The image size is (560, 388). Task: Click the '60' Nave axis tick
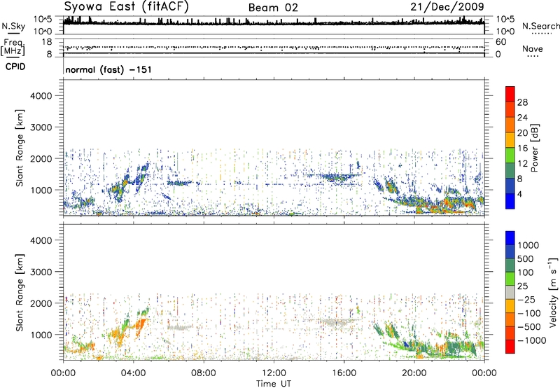(500, 42)
